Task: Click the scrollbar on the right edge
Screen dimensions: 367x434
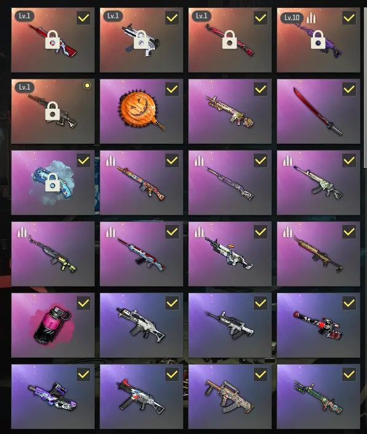Action: (x=365, y=83)
